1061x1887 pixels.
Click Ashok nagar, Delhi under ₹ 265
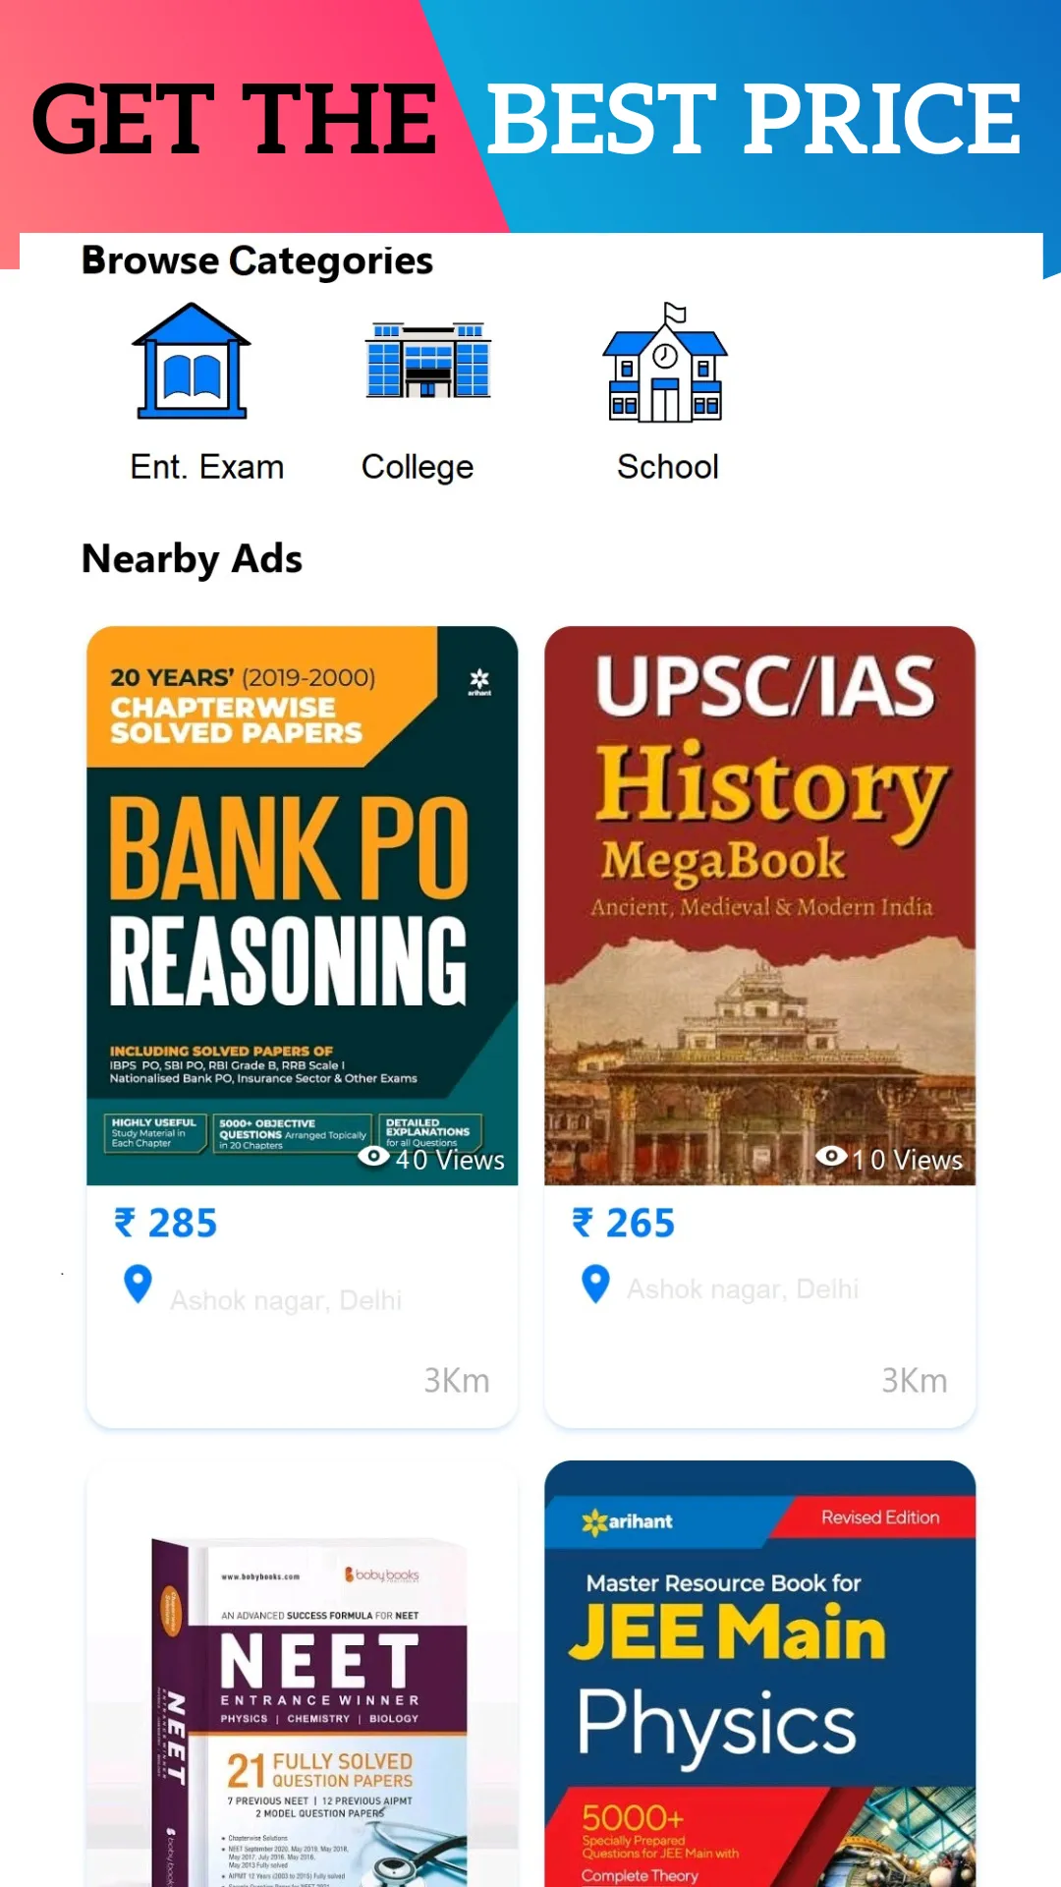[743, 1288]
